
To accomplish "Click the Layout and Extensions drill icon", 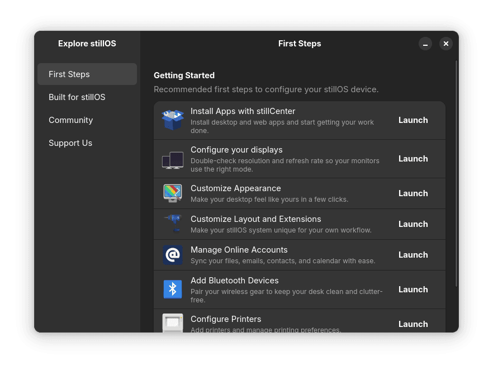I will 173,224.
